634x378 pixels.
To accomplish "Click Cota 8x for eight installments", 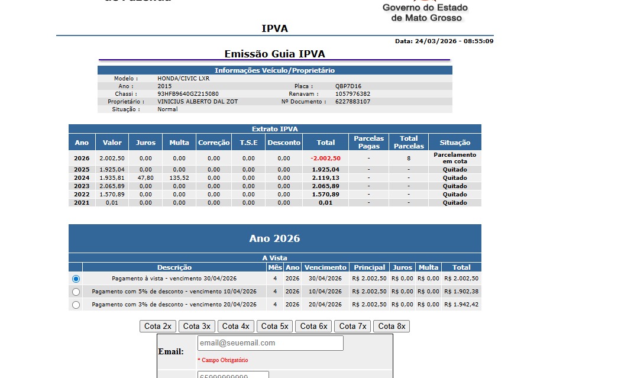I will [391, 327].
